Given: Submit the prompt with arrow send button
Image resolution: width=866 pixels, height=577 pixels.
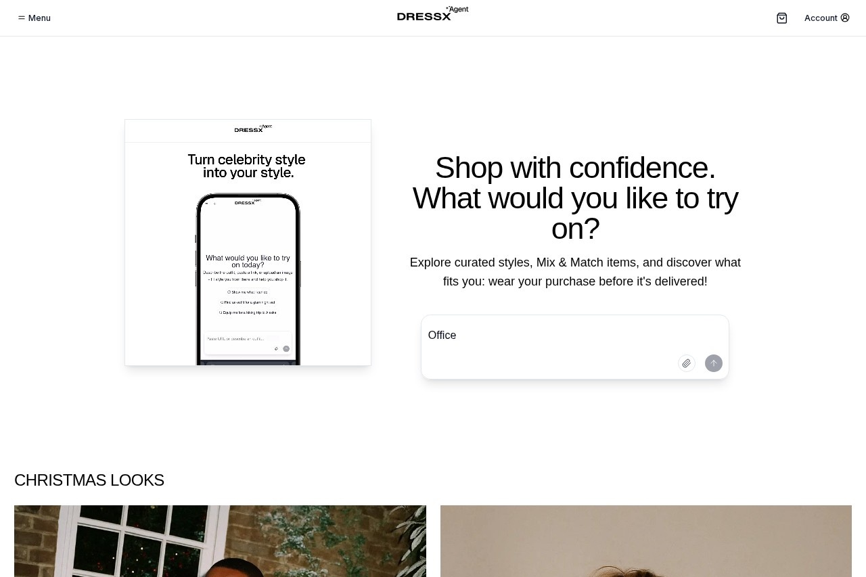Looking at the screenshot, I should pos(714,363).
